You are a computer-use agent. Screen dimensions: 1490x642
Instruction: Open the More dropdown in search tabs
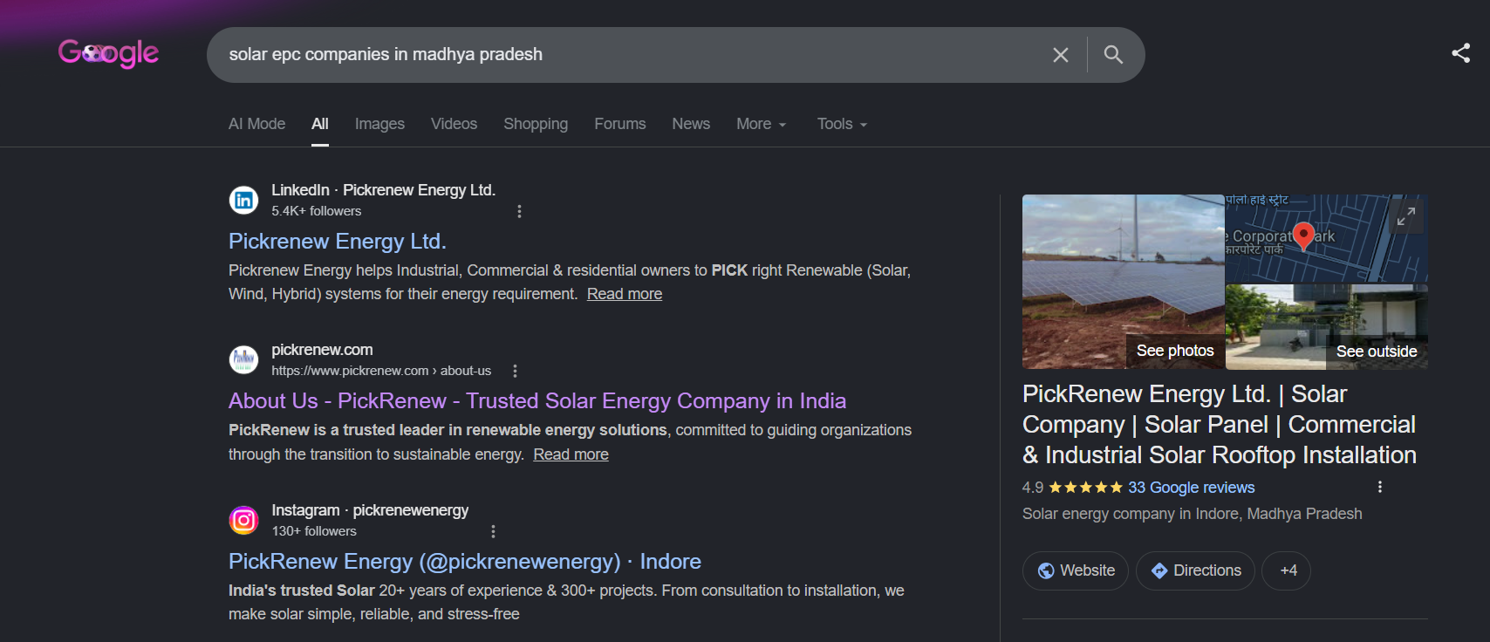[762, 124]
